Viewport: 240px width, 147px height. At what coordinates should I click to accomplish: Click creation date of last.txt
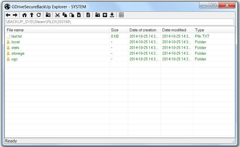(143, 36)
